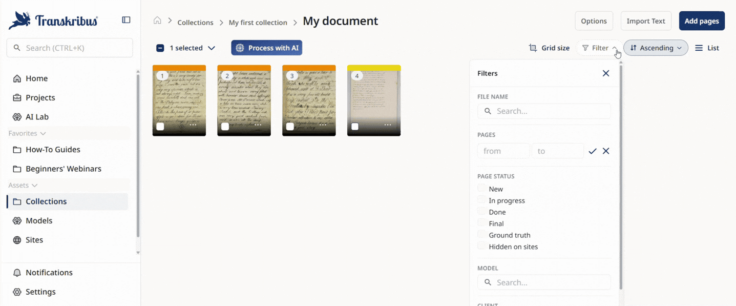
Task: Collapse the sidebar with the panel icon
Action: (126, 19)
